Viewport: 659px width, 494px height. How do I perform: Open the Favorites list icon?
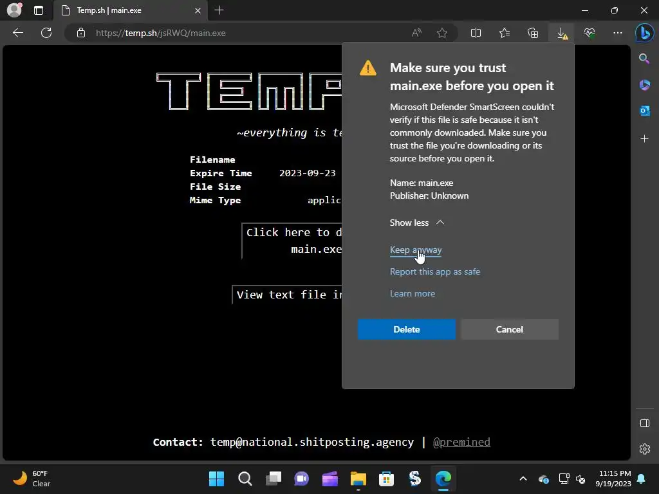click(505, 33)
